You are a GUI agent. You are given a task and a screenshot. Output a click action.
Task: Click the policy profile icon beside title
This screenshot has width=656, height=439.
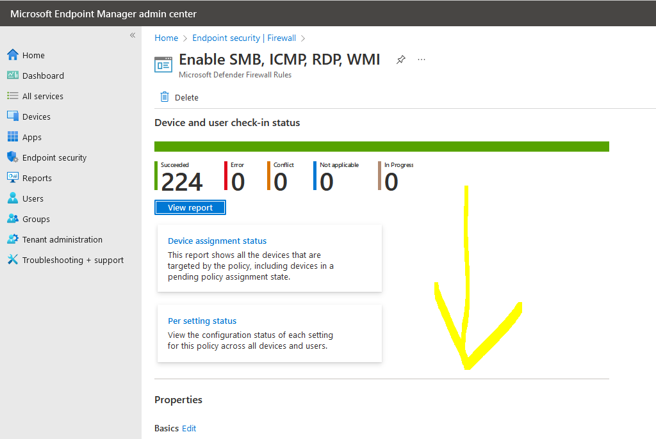pyautogui.click(x=163, y=65)
